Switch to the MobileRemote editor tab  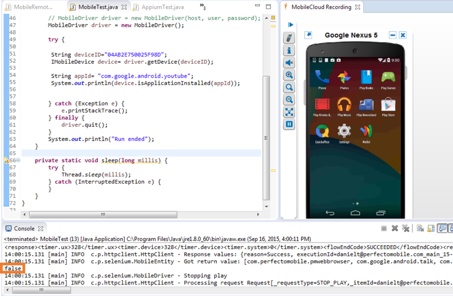coord(33,7)
